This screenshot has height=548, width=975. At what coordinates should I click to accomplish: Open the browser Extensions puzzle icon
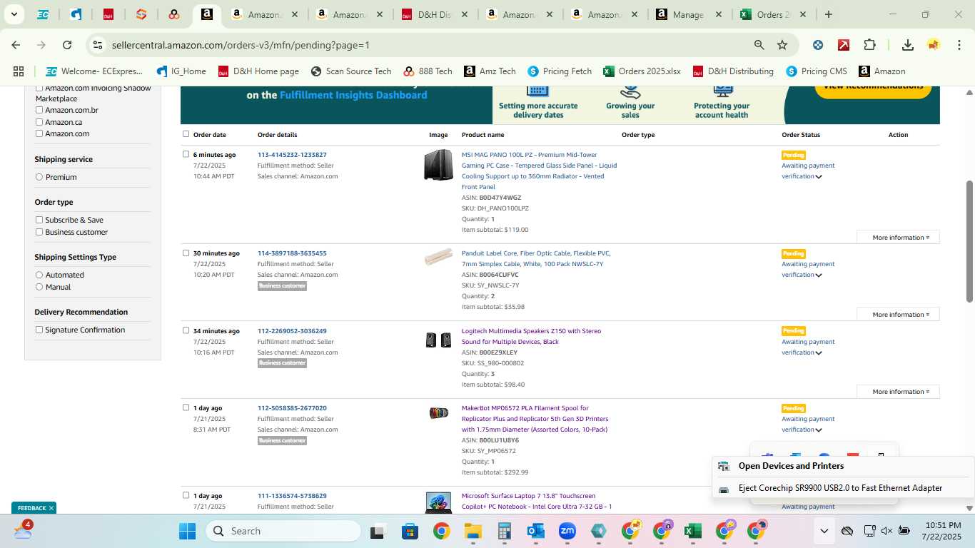click(x=869, y=45)
